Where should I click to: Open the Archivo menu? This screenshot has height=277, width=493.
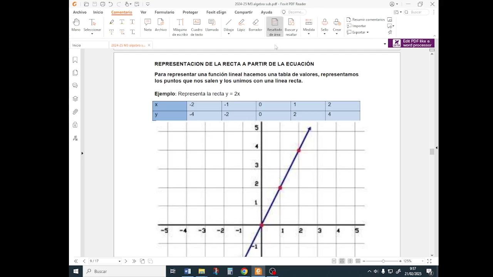[80, 12]
